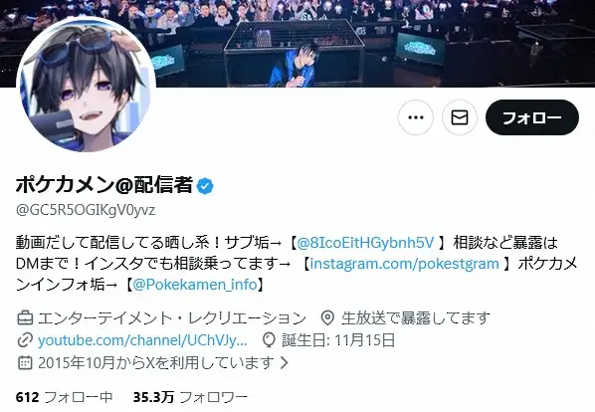Viewport: 595px width, 412px height.
Task: Open the anime profile avatar picture
Action: [87, 85]
